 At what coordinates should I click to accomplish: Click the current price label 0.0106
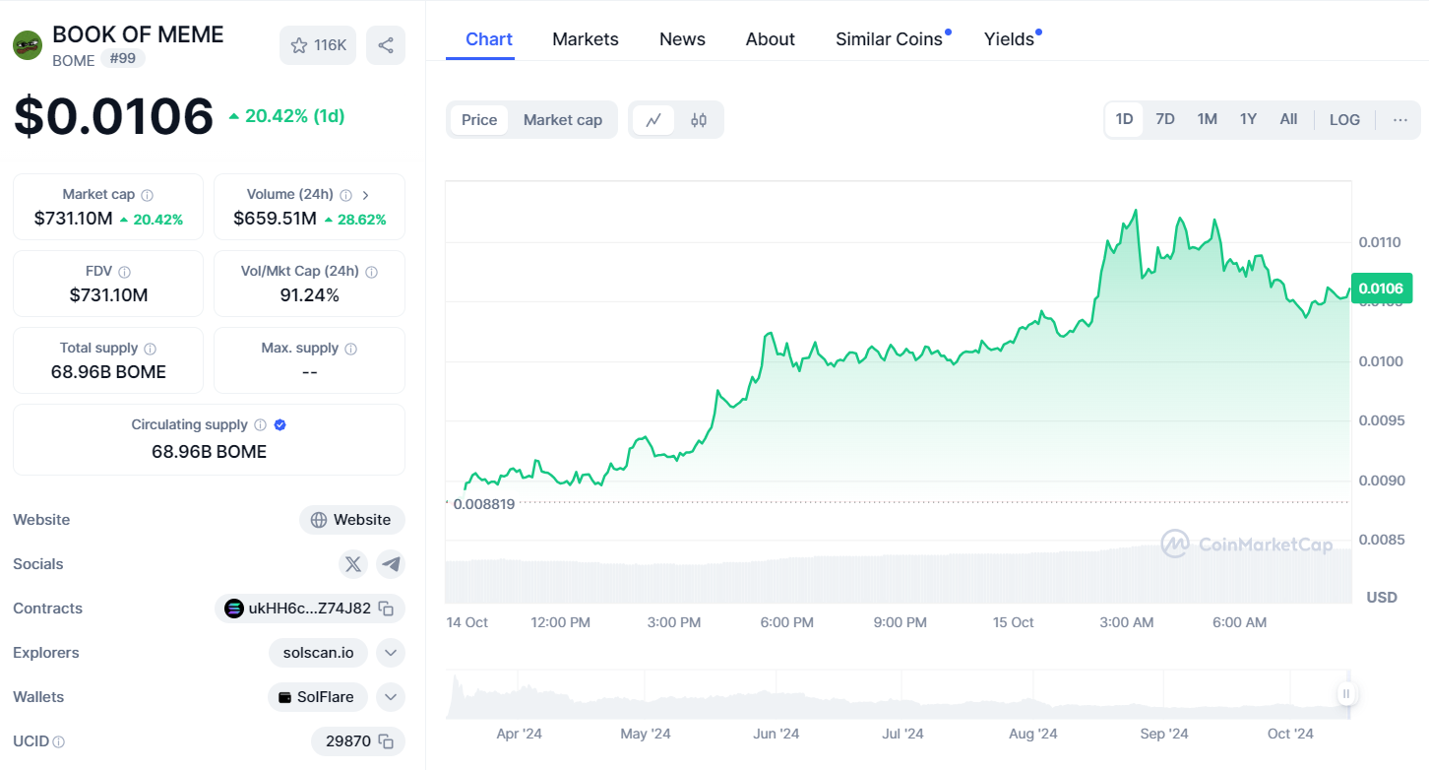1381,289
